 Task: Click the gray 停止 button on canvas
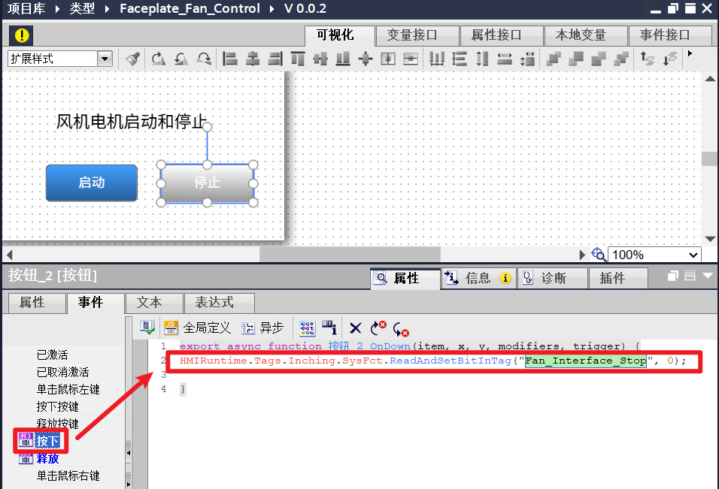(x=207, y=183)
